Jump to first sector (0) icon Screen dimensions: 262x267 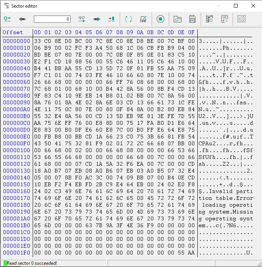pyautogui.click(x=8, y=19)
